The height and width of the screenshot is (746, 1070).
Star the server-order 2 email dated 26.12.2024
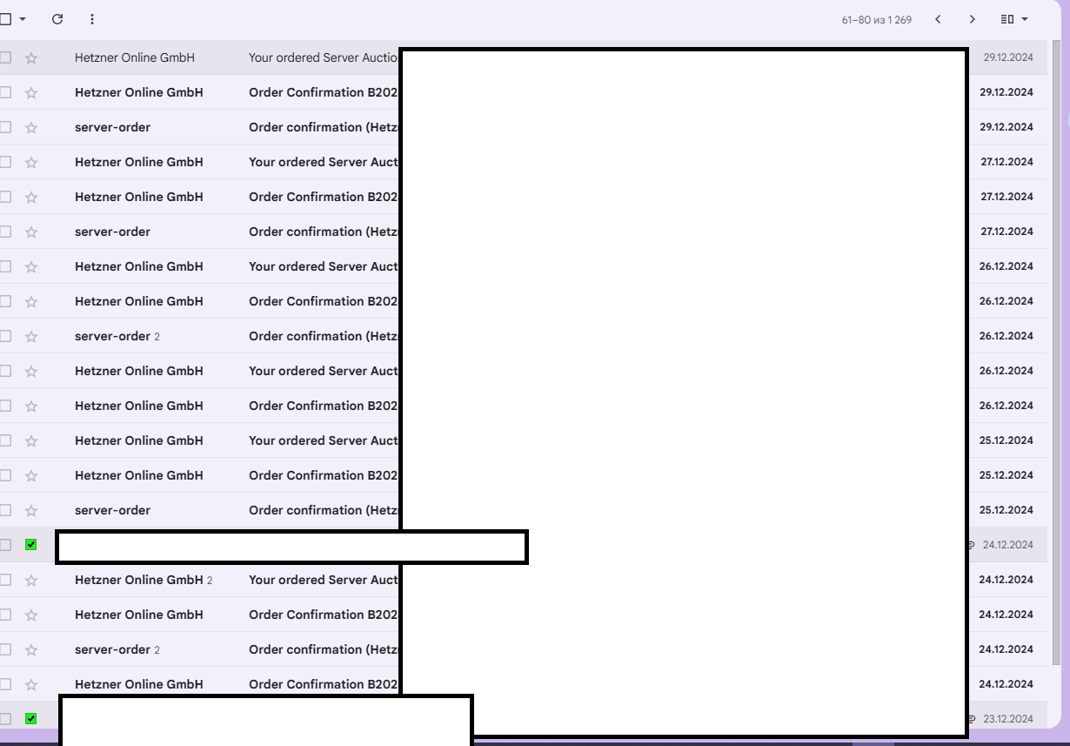(31, 336)
